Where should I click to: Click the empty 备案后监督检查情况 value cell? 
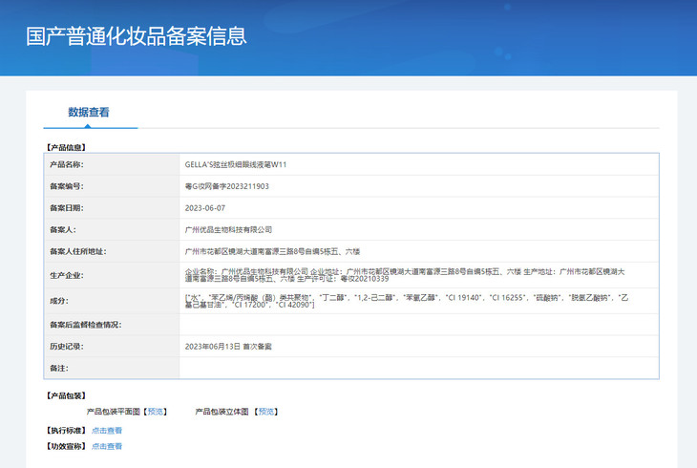418,325
